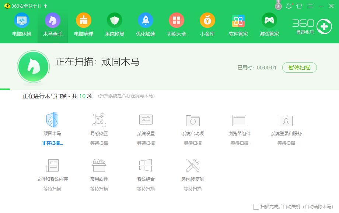Click the 常用软件 toolbox icon
This screenshot has height=213, width=339.
coord(99,165)
